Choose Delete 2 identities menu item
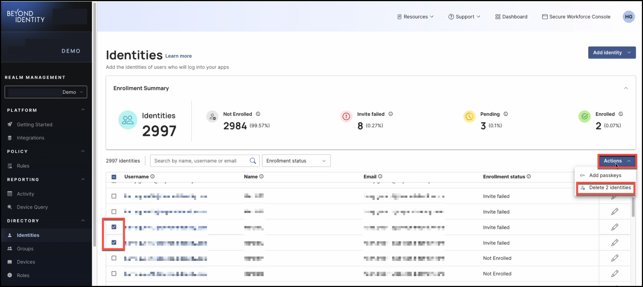 (606, 188)
